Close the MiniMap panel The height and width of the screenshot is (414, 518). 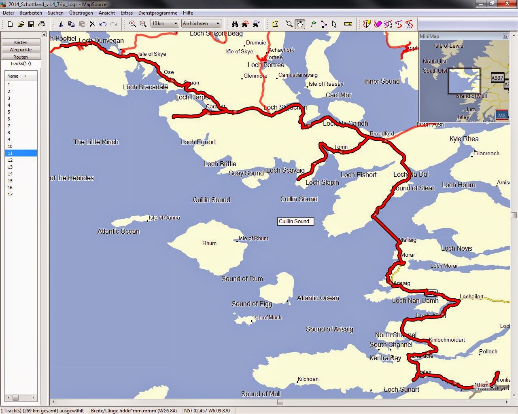(x=505, y=36)
